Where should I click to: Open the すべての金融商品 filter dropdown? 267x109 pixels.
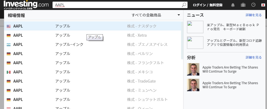point(156,15)
